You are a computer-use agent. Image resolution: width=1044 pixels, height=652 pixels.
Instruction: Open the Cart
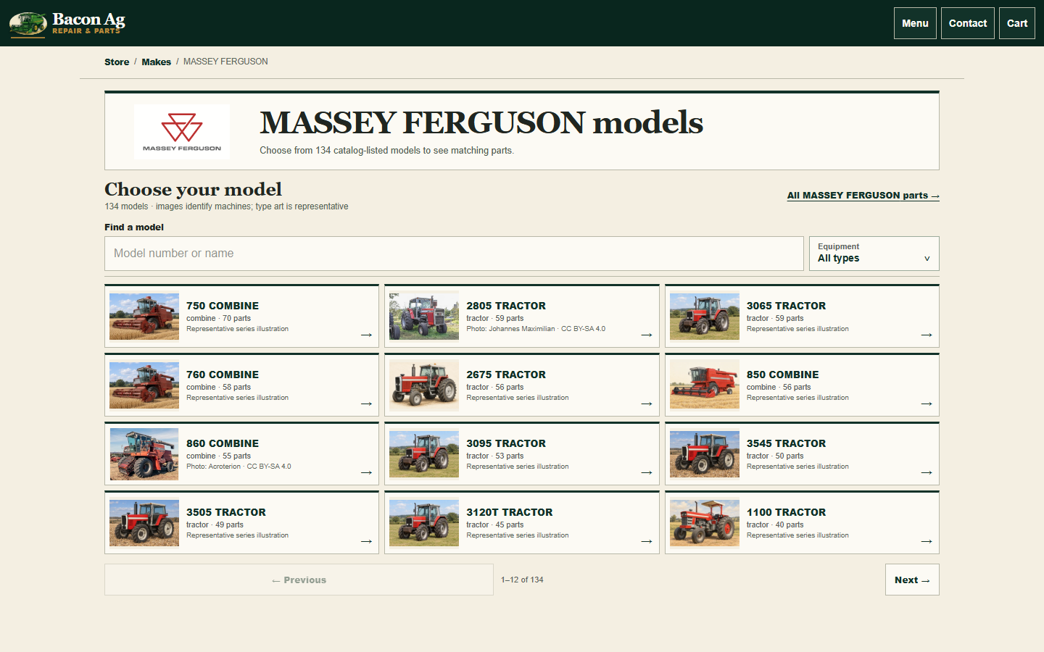1017,23
